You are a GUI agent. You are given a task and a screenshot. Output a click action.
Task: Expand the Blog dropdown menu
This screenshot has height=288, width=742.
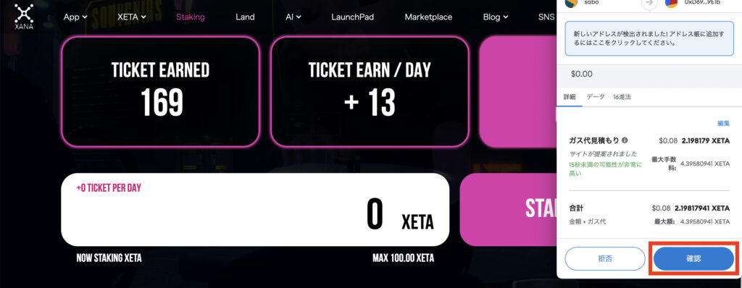[x=496, y=17]
